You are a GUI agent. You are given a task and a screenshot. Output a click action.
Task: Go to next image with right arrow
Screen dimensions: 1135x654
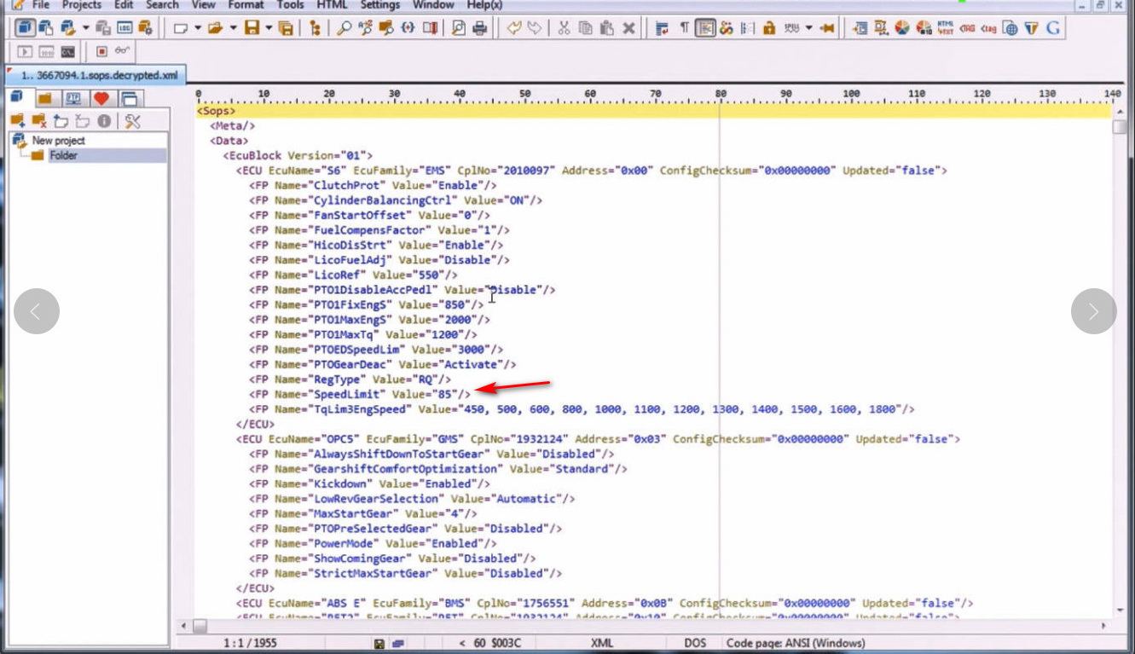(1094, 311)
